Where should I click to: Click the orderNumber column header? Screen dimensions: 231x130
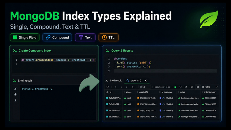click(210, 92)
